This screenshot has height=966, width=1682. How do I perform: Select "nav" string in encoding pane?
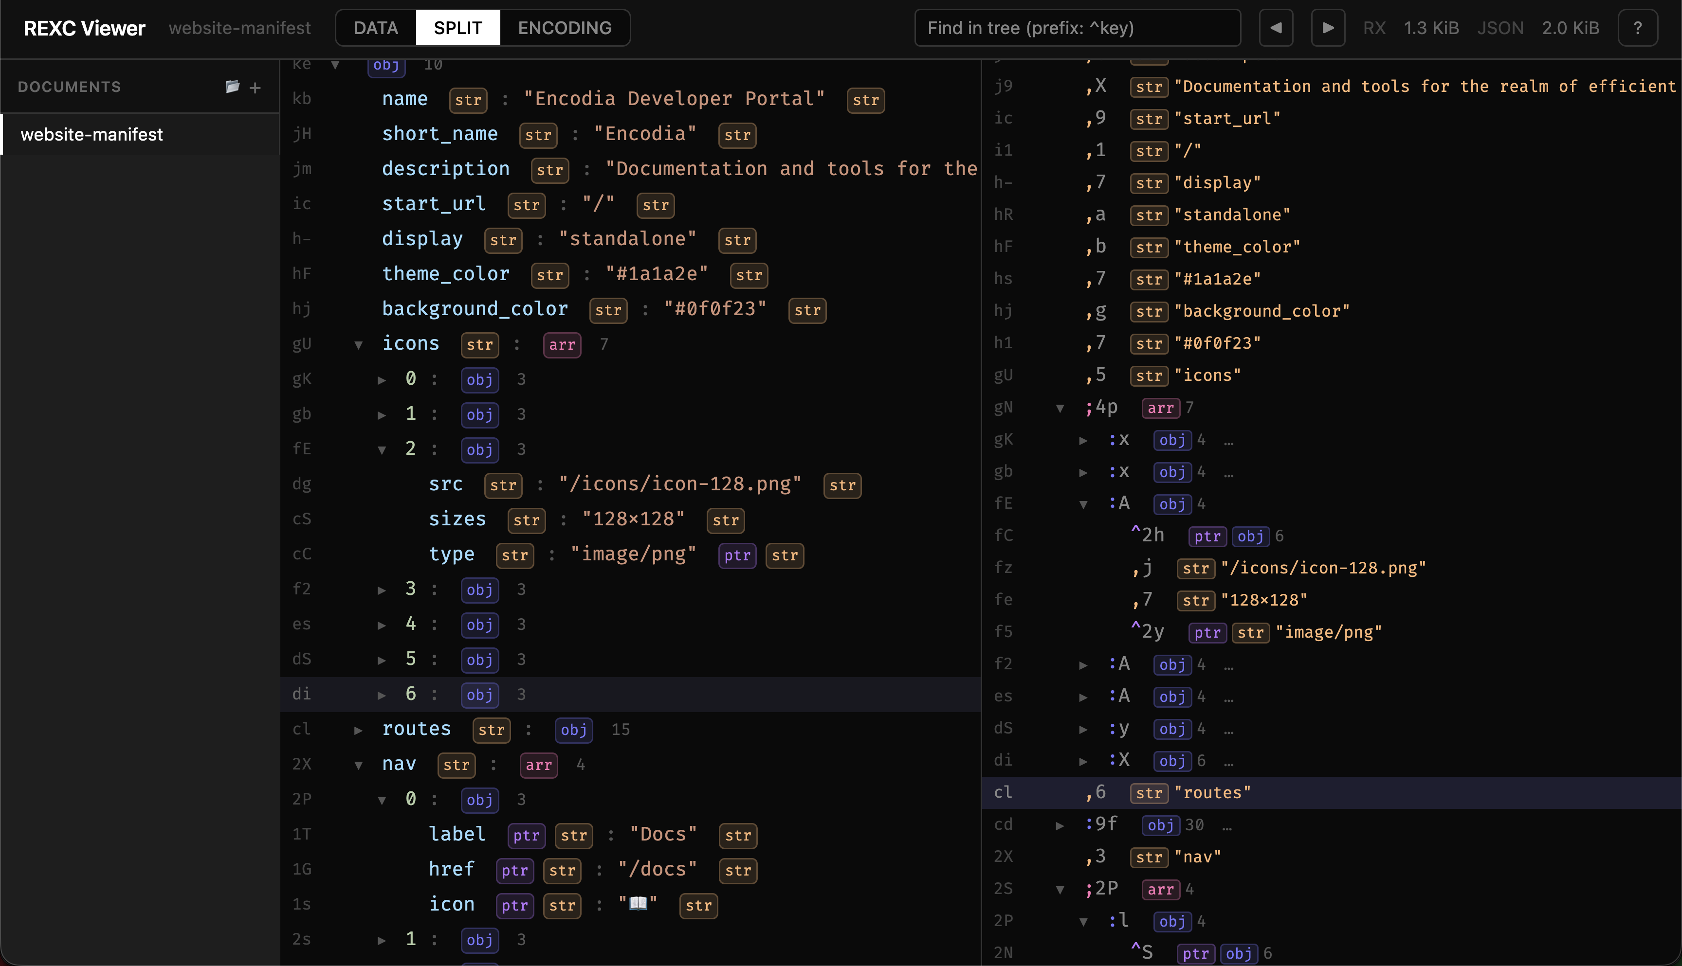[x=1197, y=857]
